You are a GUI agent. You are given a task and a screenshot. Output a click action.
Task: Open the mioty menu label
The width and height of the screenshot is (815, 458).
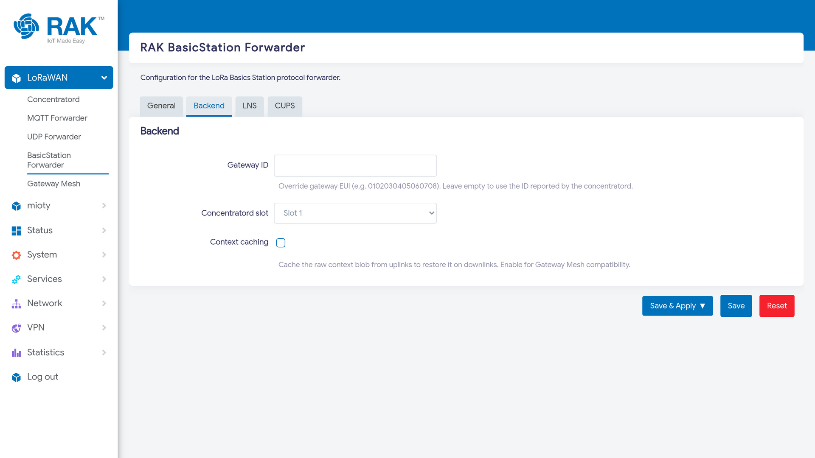[x=39, y=206]
